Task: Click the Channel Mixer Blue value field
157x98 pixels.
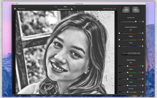Action: tap(140, 79)
